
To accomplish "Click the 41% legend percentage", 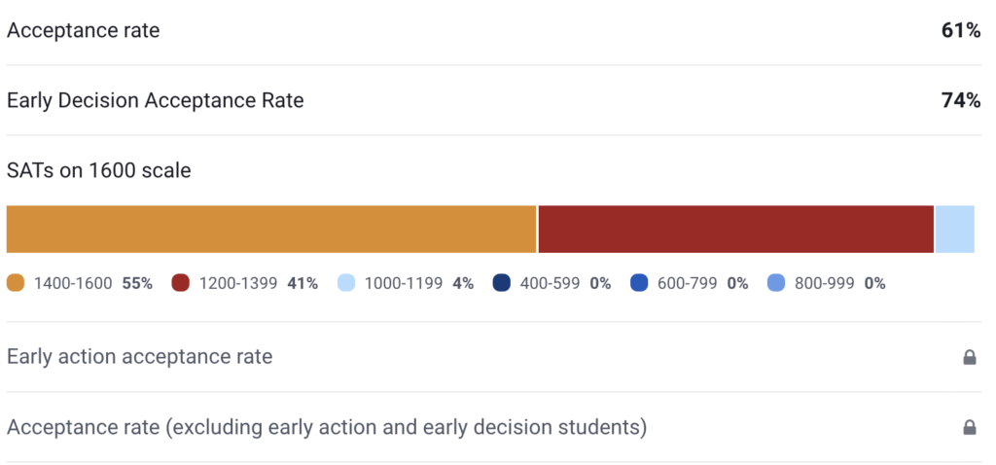I will [x=302, y=284].
